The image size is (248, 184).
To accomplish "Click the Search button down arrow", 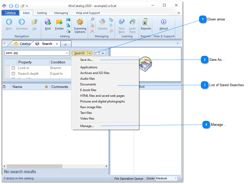I will (x=90, y=53).
